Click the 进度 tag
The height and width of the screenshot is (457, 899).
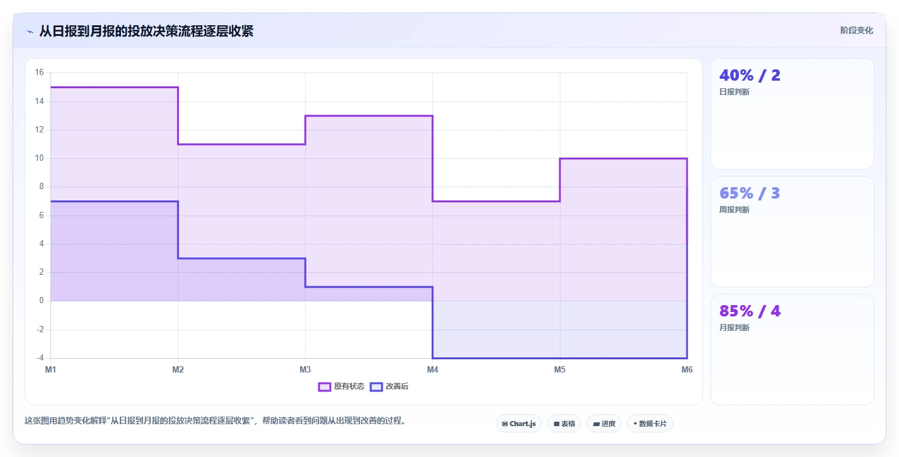[604, 424]
